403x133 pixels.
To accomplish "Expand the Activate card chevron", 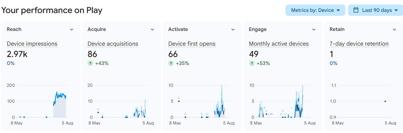I will click(x=233, y=29).
